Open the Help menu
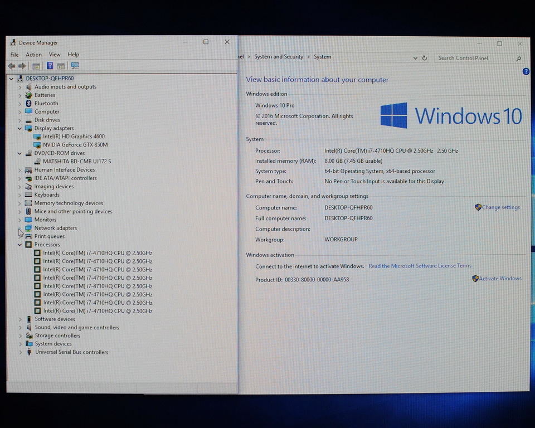The height and width of the screenshot is (428, 535). 74,55
